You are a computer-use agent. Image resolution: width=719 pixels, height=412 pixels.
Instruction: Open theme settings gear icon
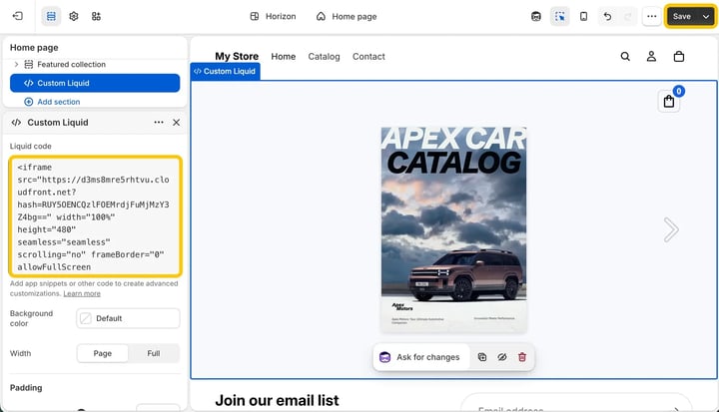pos(73,16)
